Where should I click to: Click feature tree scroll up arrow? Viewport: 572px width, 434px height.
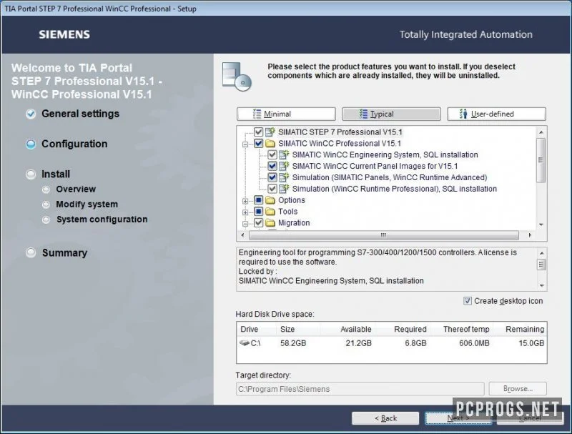pos(541,132)
